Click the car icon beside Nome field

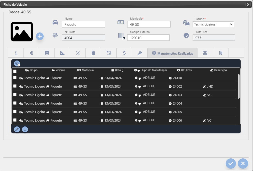pyautogui.click(x=55, y=22)
